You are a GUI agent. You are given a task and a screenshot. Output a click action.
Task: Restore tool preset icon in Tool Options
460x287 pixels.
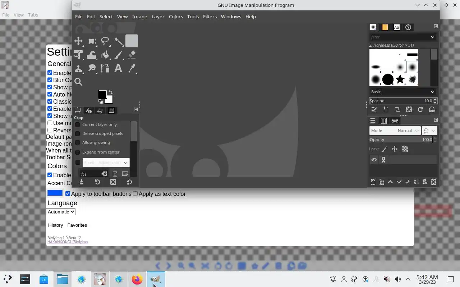click(97, 182)
